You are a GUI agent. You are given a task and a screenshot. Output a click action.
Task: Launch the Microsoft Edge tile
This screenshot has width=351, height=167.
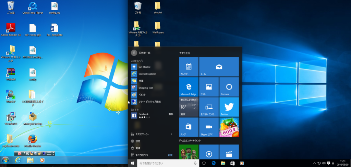(189, 87)
